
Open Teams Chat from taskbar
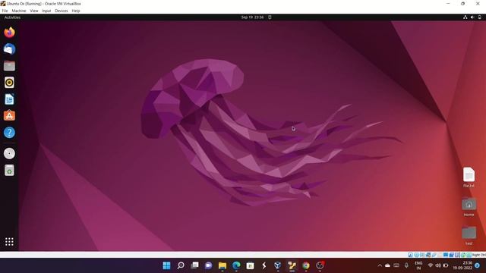209,265
